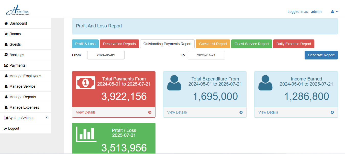The image size is (345, 154).
Task: Open Manage Expenses
Action: pos(26,107)
